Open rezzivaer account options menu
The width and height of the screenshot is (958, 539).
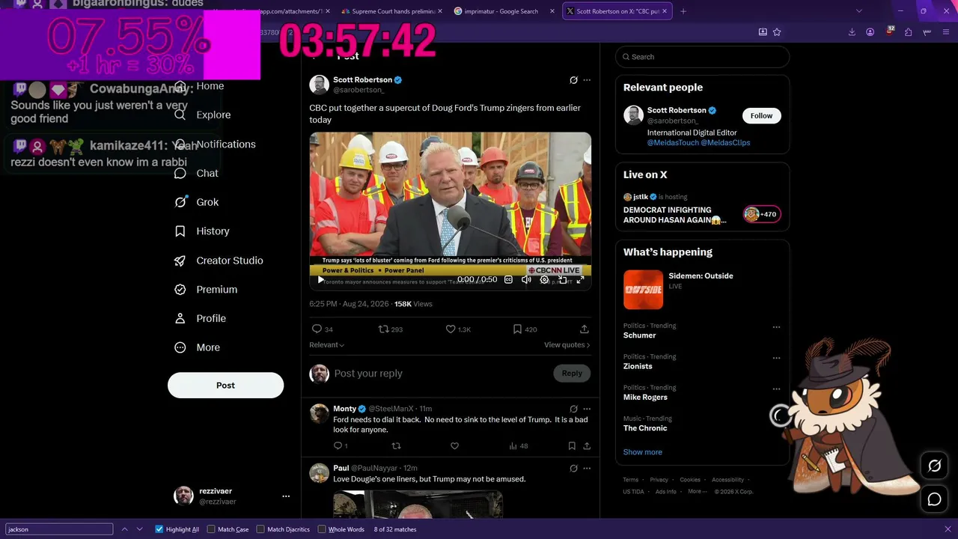click(286, 496)
